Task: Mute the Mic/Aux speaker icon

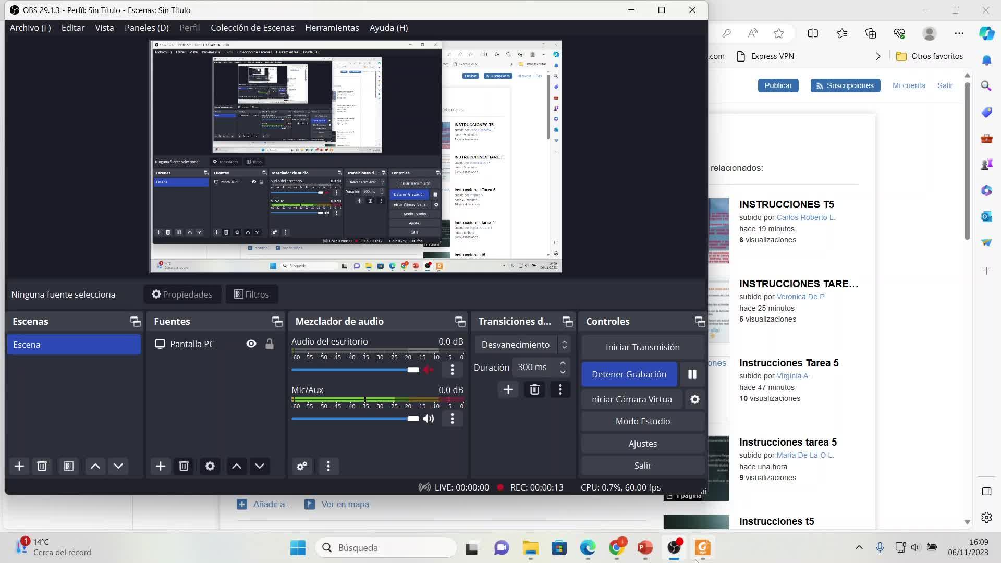Action: [x=429, y=419]
